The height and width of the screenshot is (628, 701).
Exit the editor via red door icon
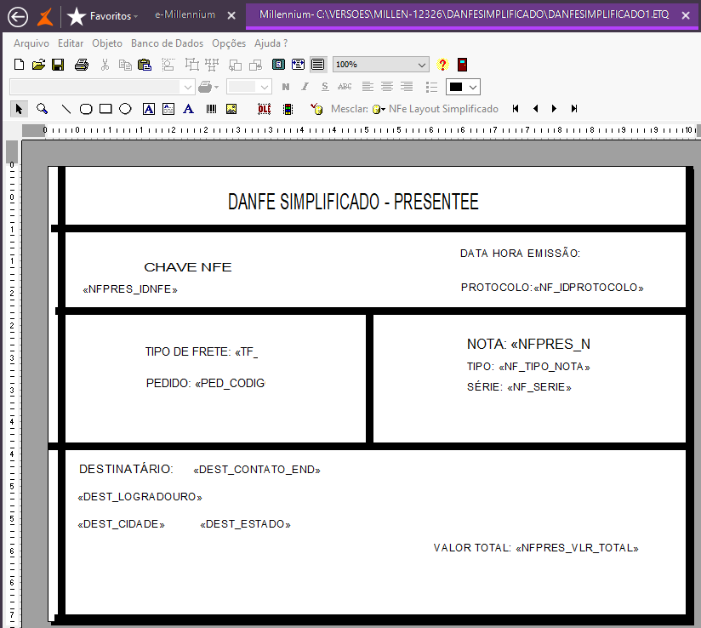pos(462,65)
